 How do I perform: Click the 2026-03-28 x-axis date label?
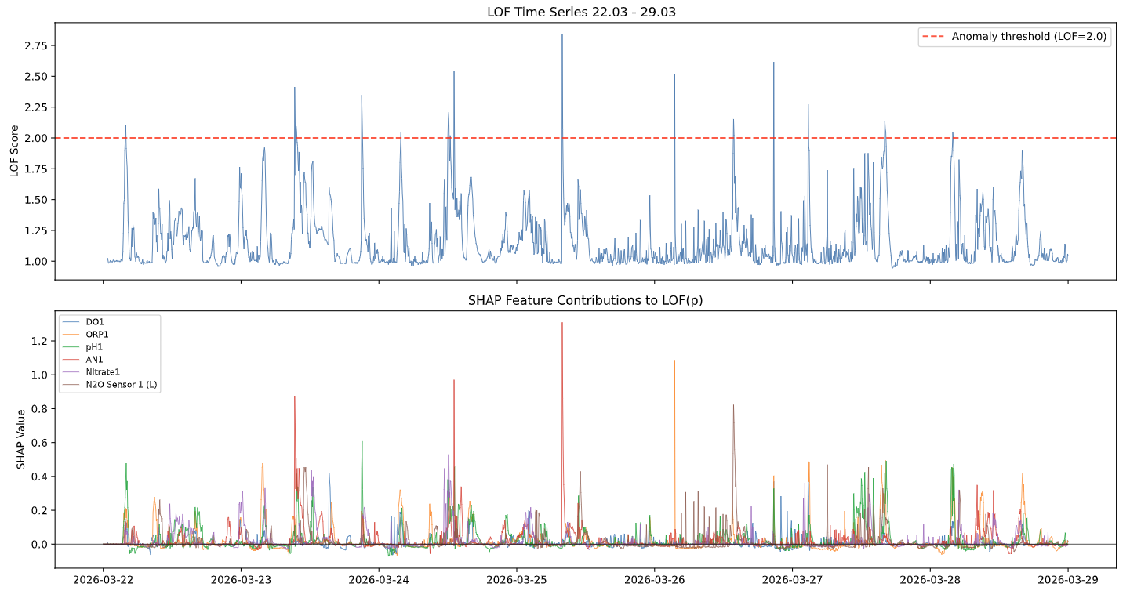pyautogui.click(x=930, y=581)
